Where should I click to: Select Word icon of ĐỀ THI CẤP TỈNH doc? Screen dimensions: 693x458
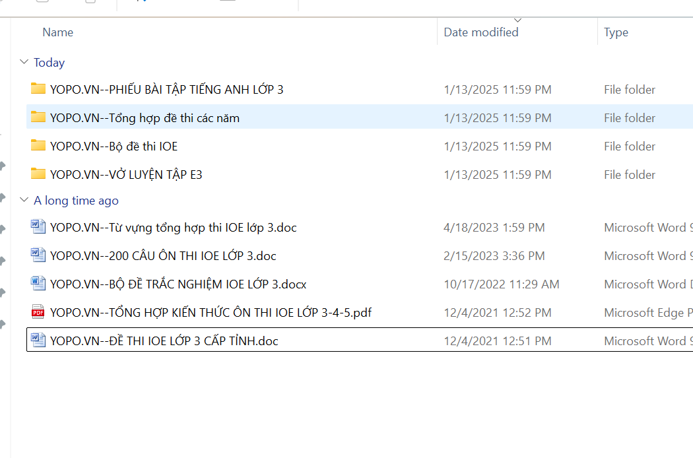pyautogui.click(x=38, y=341)
